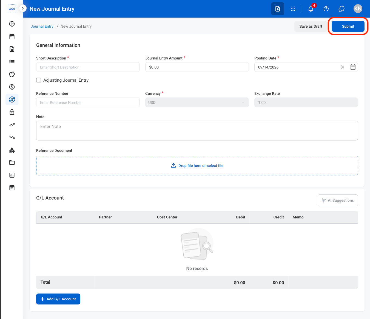Viewport: 370px width, 319px height.
Task: Click the Debit column header
Action: coord(241,217)
